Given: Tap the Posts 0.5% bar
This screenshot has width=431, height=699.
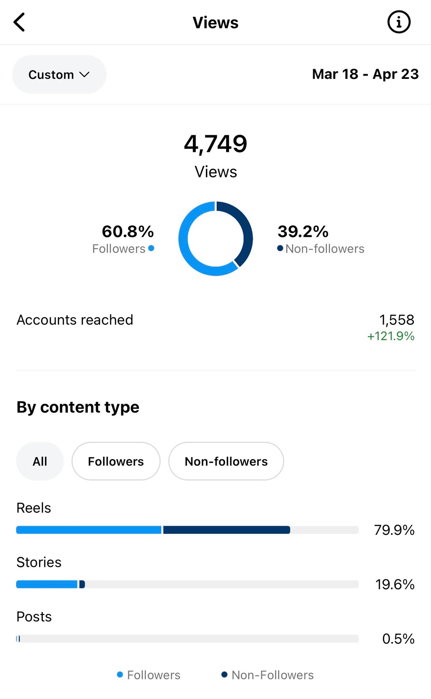Looking at the screenshot, I should (187, 639).
